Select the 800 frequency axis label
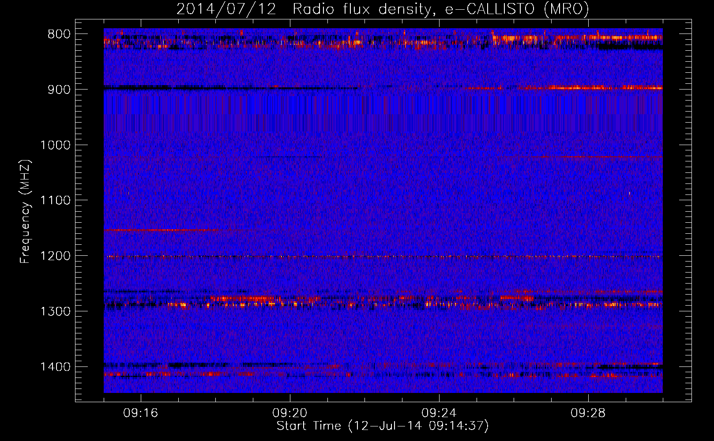714x441 pixels. [59, 34]
